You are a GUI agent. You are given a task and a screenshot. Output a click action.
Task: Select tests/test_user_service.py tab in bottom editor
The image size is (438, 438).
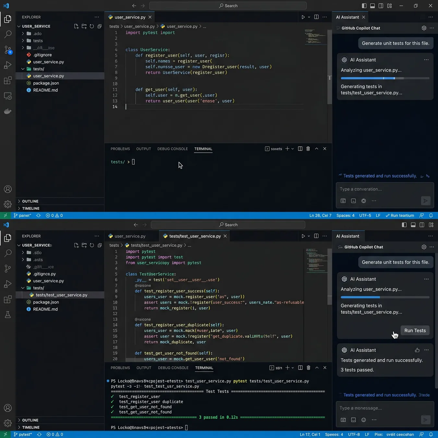coord(195,236)
